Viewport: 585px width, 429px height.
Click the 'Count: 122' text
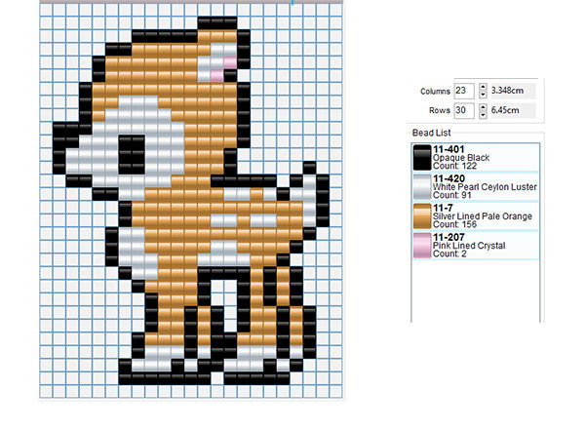(454, 166)
